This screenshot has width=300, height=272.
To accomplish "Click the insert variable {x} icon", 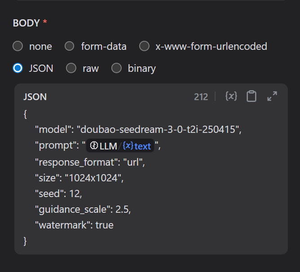I will [231, 96].
